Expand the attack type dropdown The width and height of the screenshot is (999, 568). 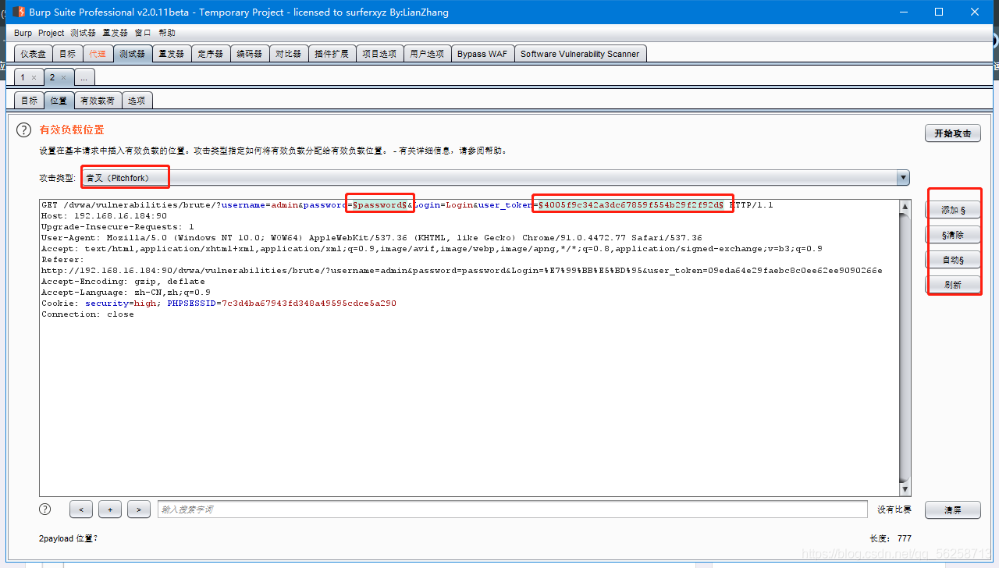(903, 178)
